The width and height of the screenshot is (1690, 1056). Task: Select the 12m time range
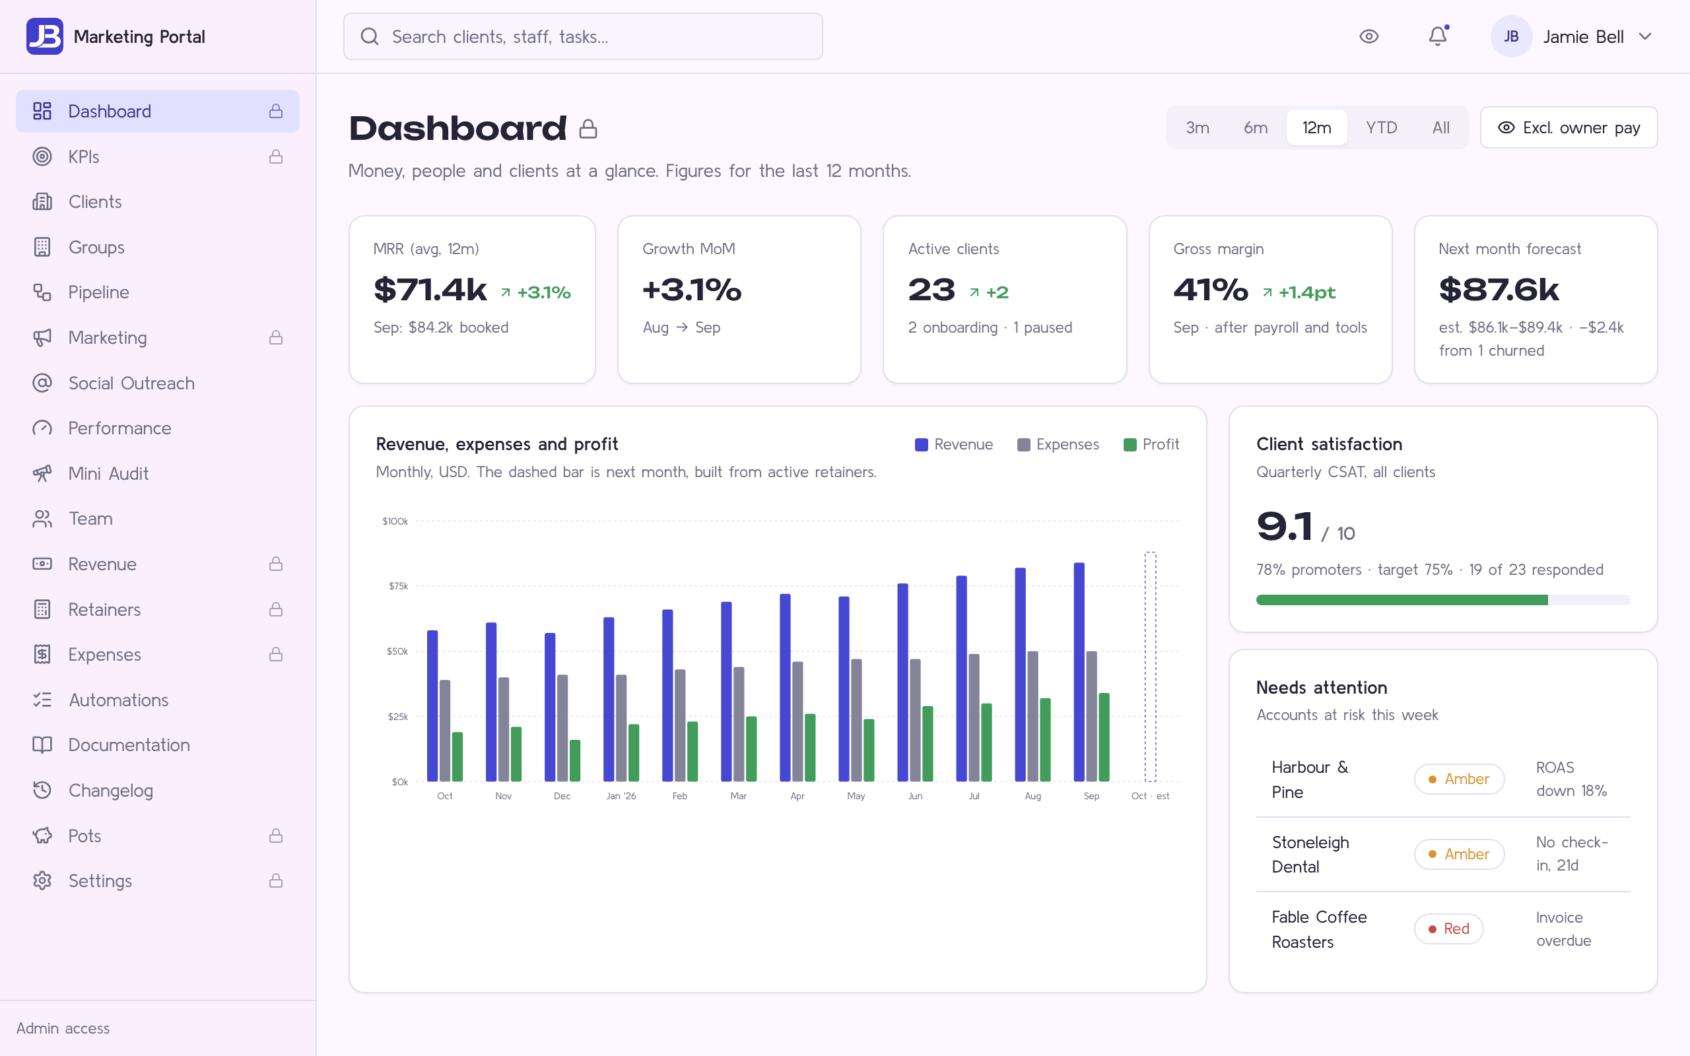1316,128
